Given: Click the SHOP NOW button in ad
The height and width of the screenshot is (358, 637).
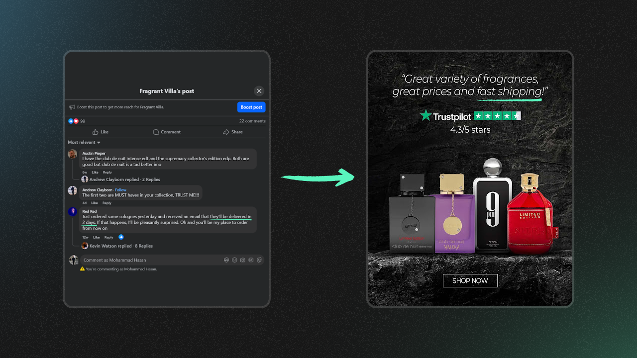Looking at the screenshot, I should click(x=470, y=280).
